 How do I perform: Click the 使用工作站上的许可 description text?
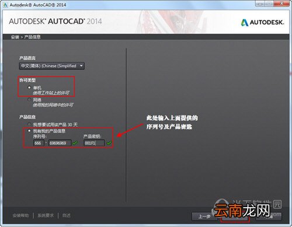[51, 93]
